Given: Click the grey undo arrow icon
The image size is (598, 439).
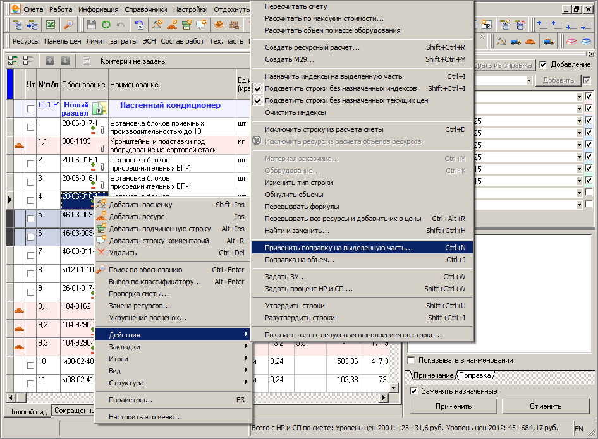Looking at the screenshot, I should coord(121,25).
